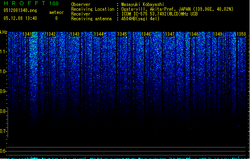Click the 0.8 kHz axis label

coord(3,111)
